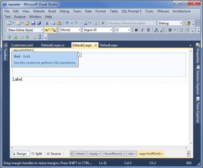Switch to Split view
The image size is (203, 168).
point(37,154)
